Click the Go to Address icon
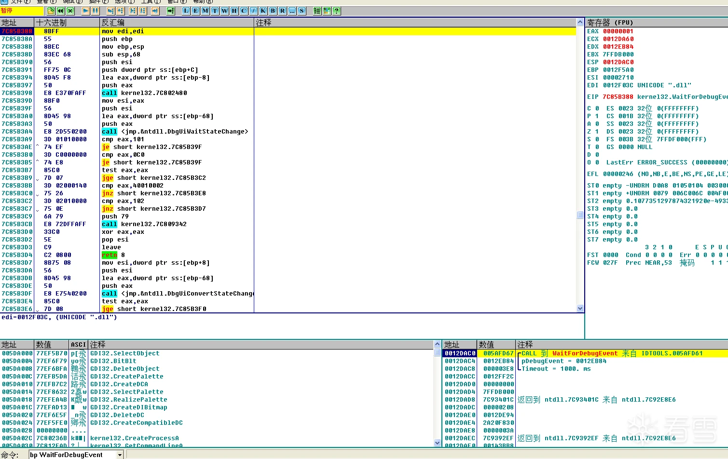The width and height of the screenshot is (728, 459). (170, 11)
